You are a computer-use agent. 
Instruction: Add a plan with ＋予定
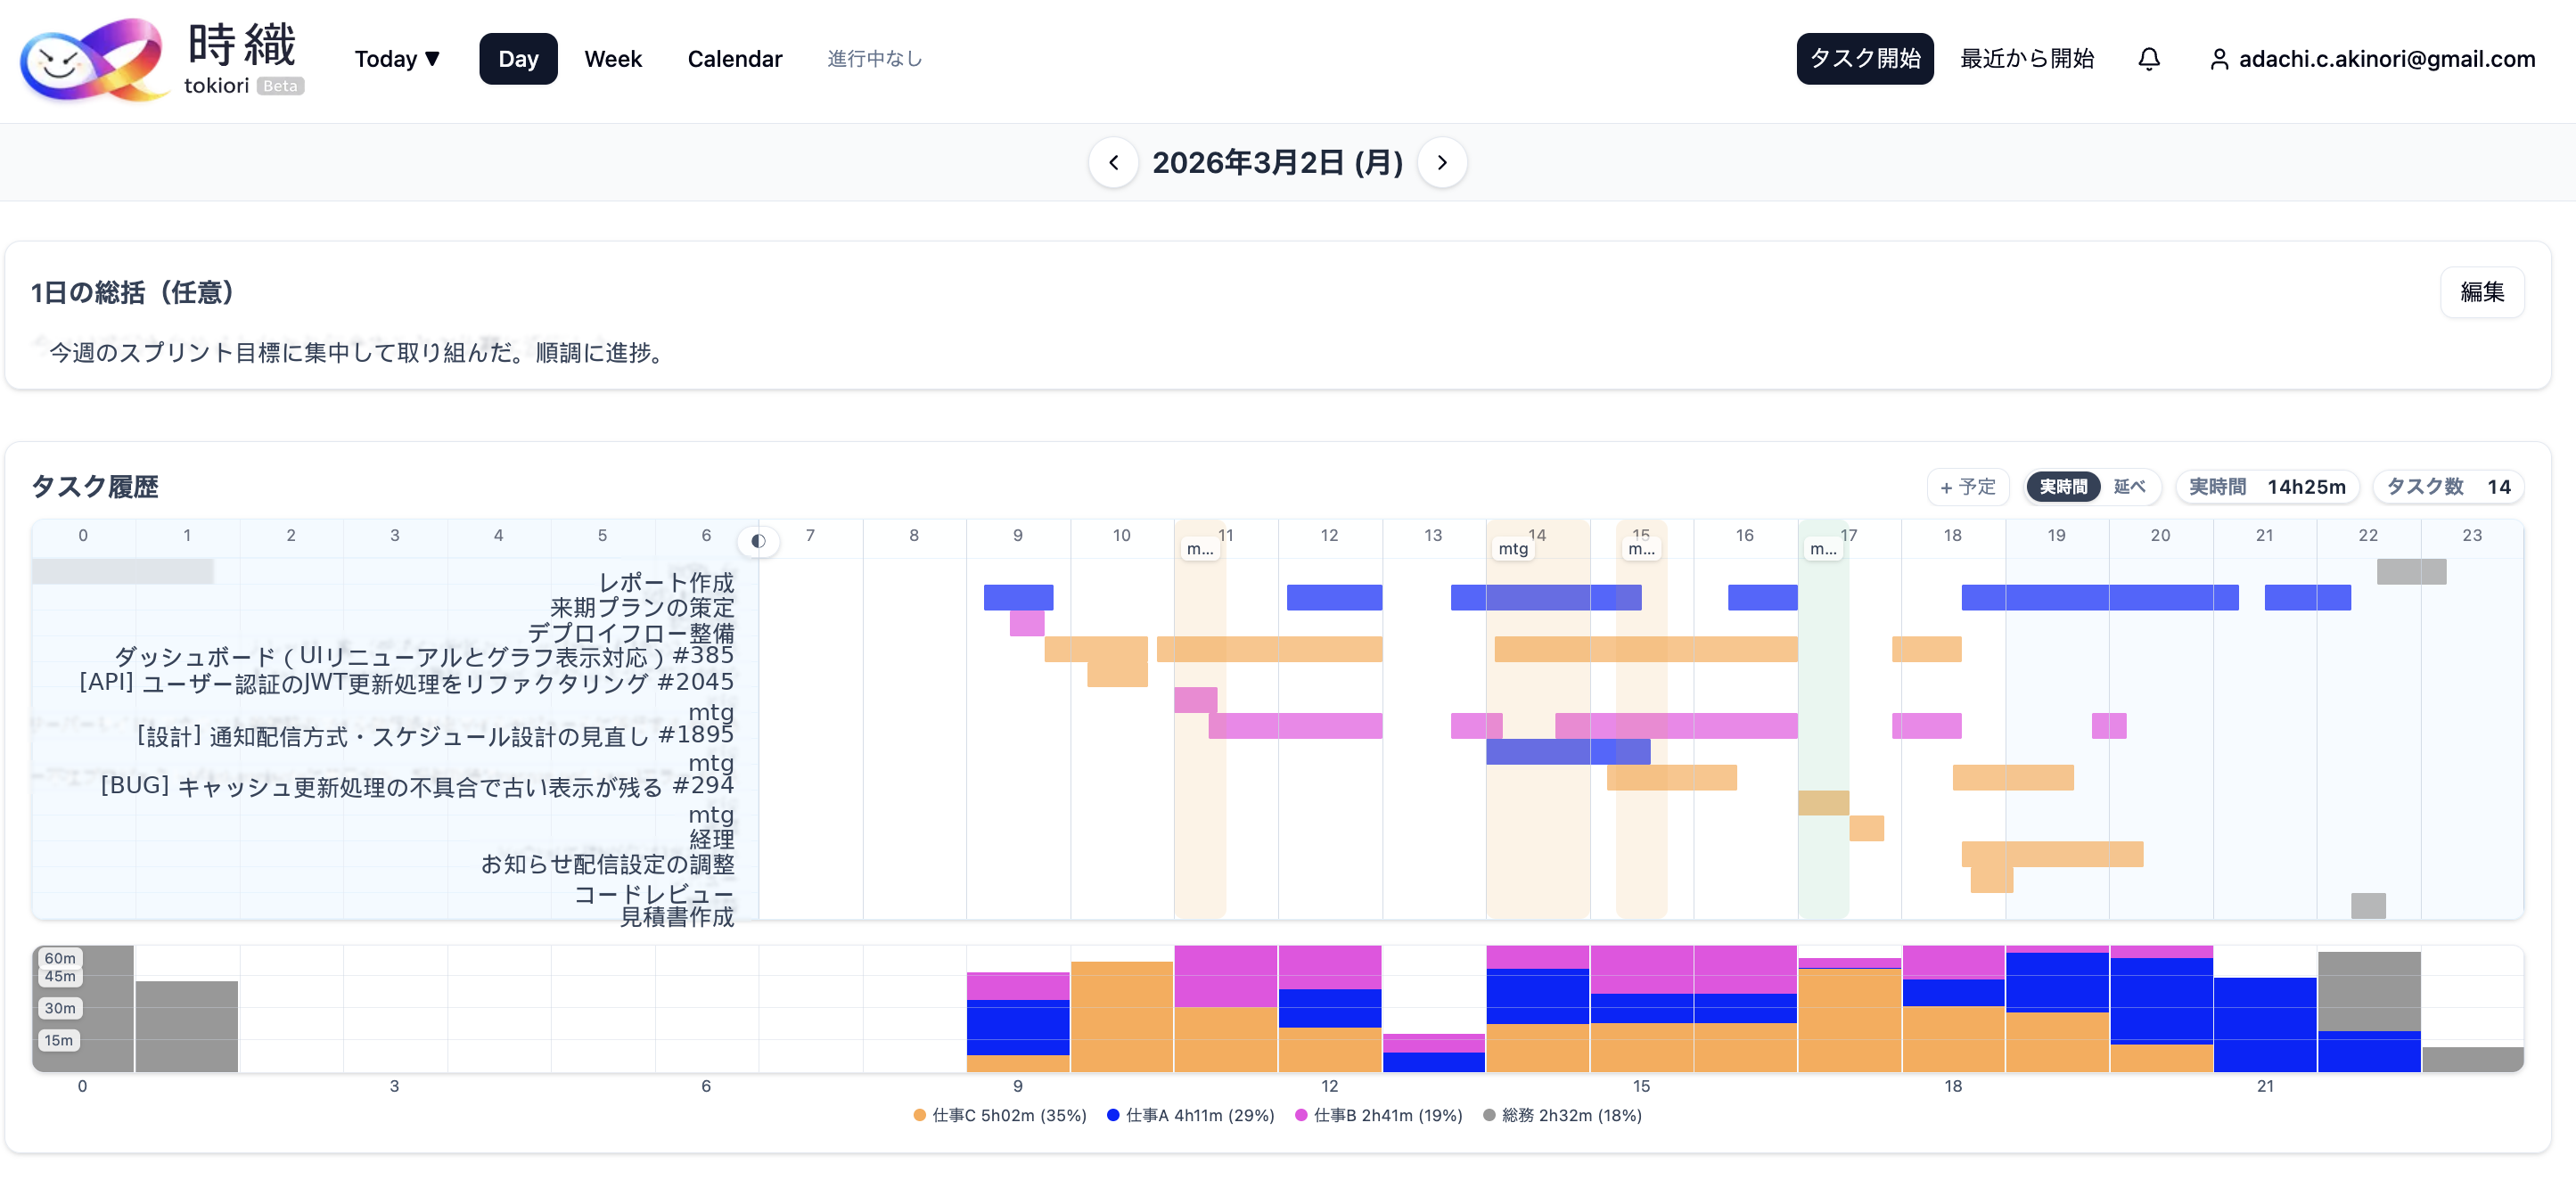(x=1967, y=487)
